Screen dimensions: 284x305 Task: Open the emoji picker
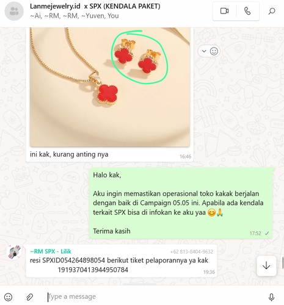(9, 297)
